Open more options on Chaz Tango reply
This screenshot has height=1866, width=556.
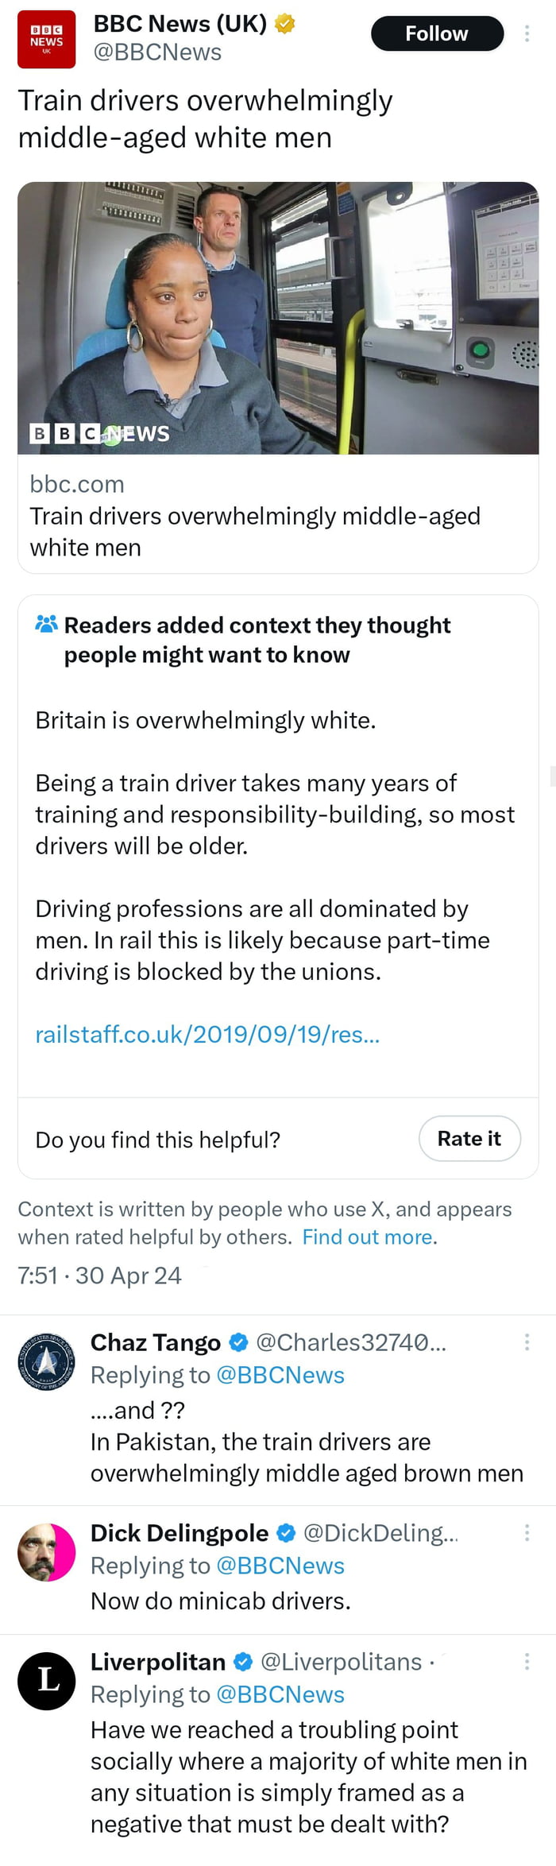(x=527, y=1342)
